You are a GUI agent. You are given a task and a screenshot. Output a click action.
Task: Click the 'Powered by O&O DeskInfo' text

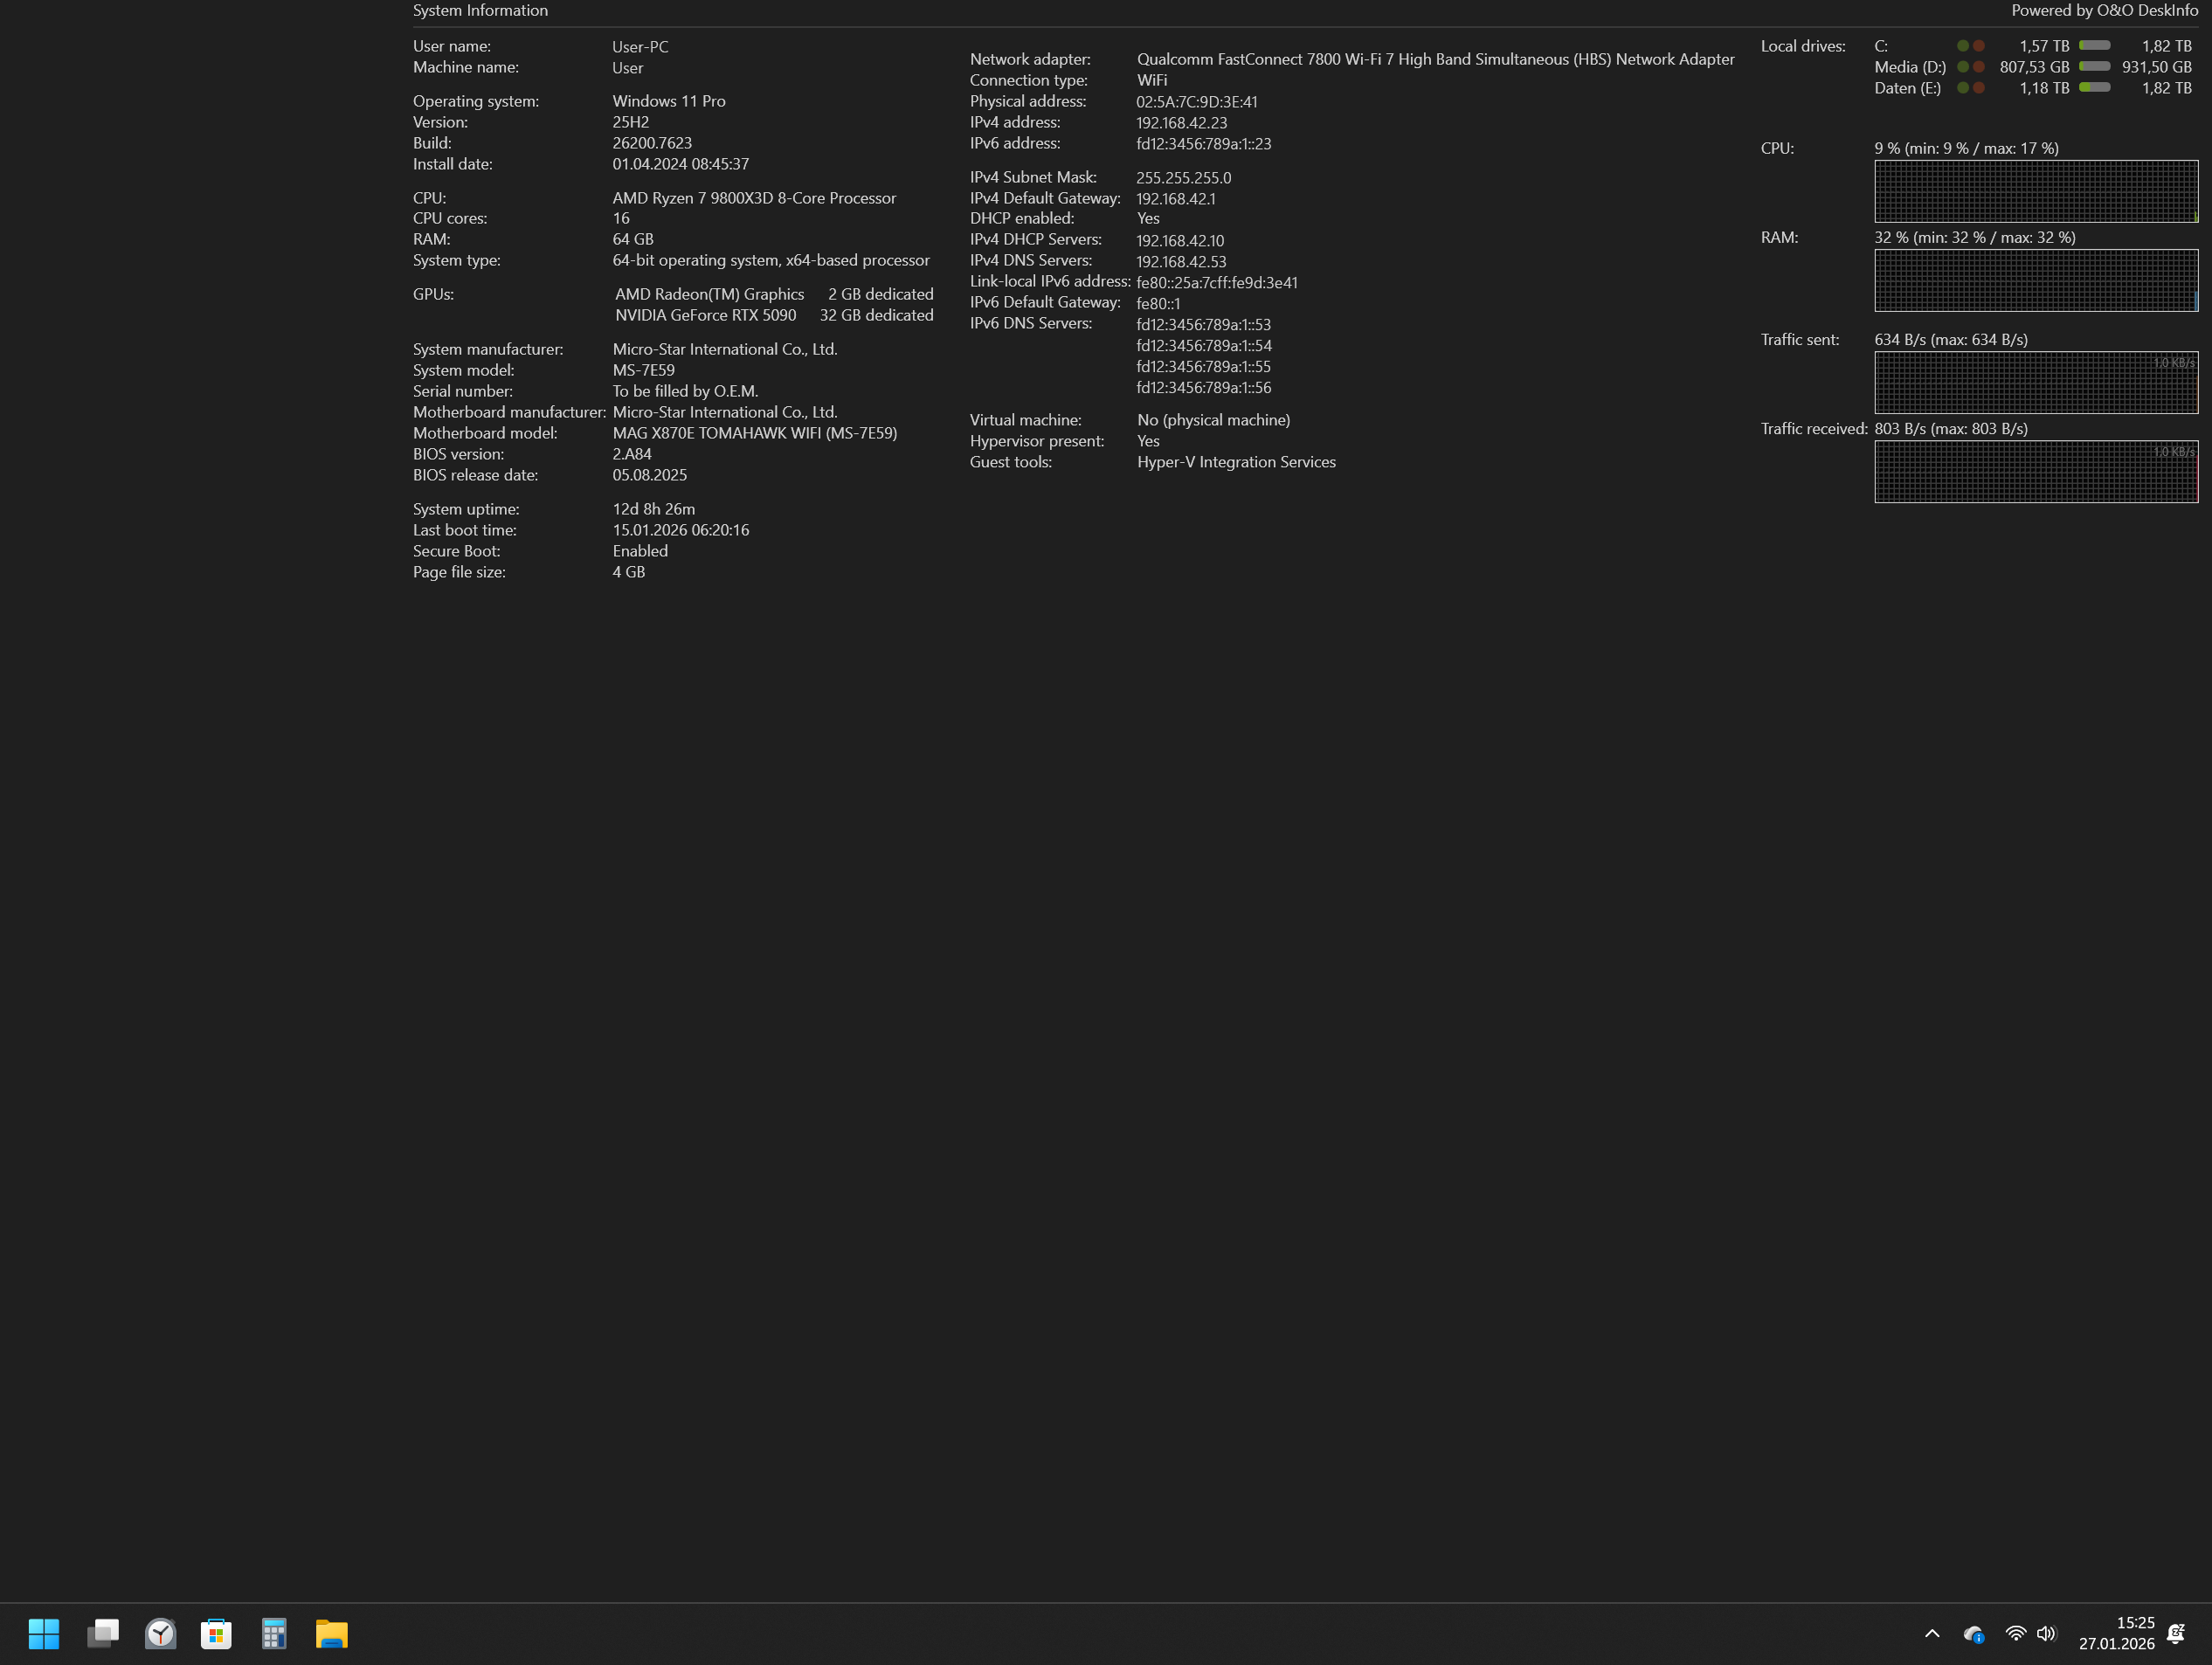coord(2104,11)
